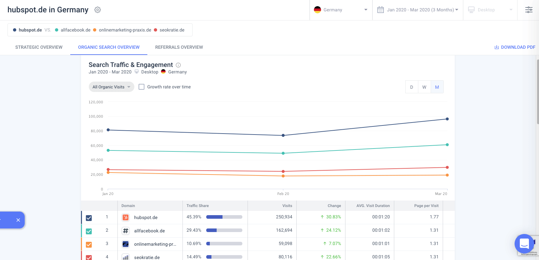Click the info icon beside Search Traffic & Engagement
Viewport: 539px width, 260px height.
(178, 65)
